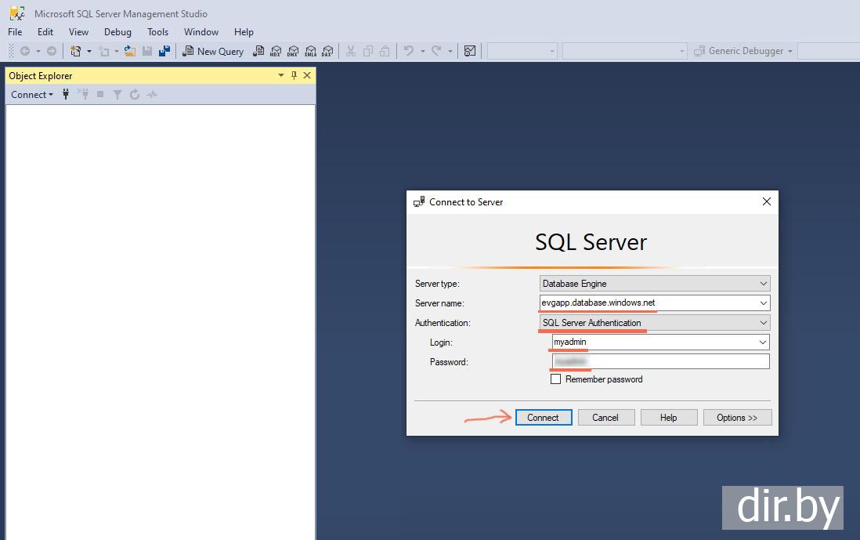Viewport: 860px width, 540px height.
Task: Expand the Server type dropdown
Action: coord(764,284)
